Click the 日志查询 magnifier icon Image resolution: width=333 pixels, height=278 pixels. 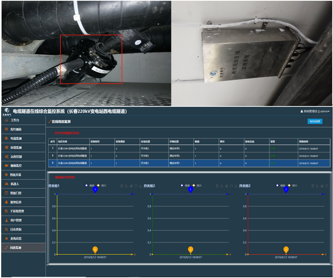[x=6, y=230]
